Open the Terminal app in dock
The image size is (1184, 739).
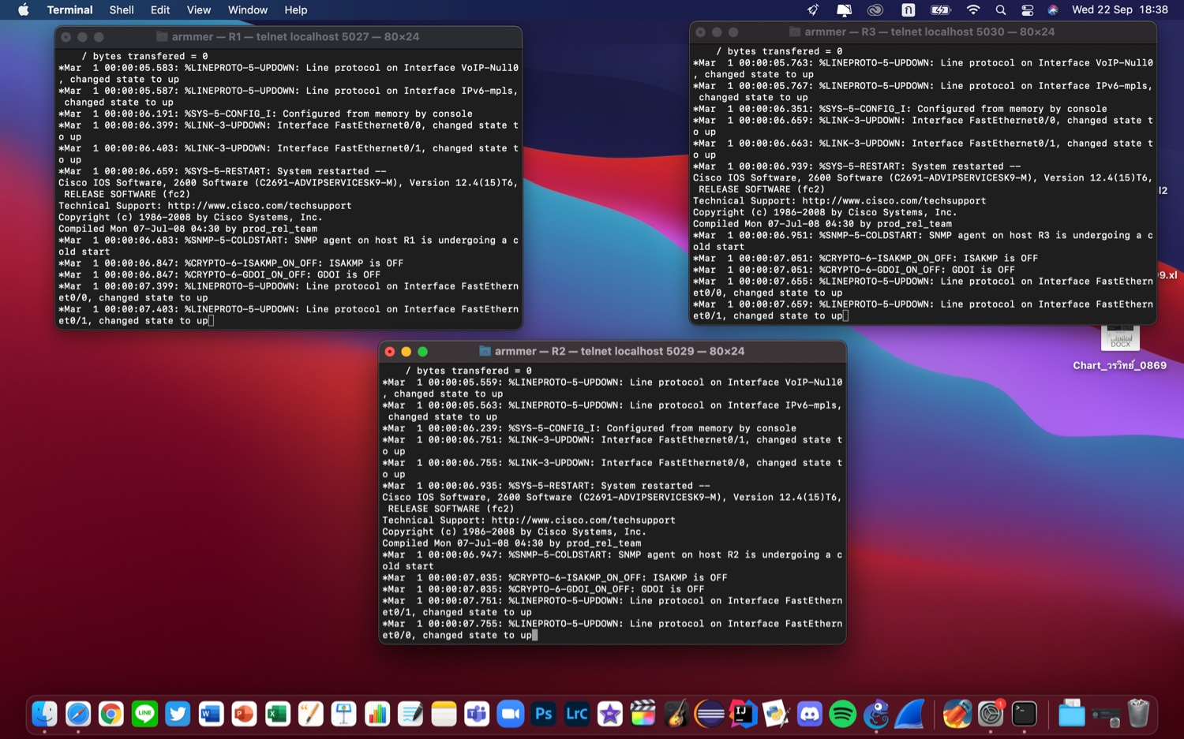(1024, 715)
